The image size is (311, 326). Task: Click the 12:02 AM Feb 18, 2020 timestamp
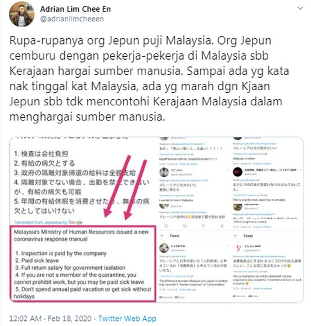tap(51, 319)
